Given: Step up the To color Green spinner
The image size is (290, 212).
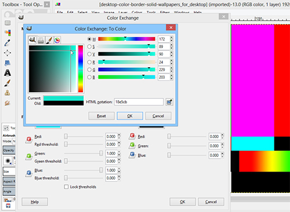Looking at the screenshot, I should [223, 144].
